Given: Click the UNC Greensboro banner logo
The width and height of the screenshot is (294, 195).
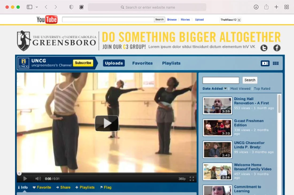Looking at the screenshot, I should 57,41.
